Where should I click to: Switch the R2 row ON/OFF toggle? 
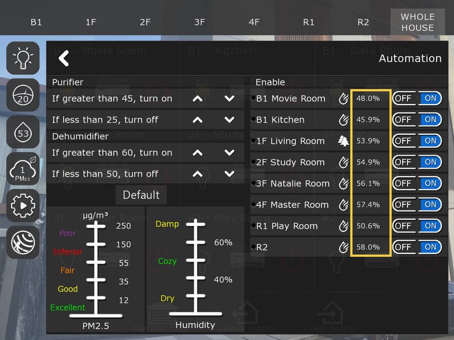417,247
